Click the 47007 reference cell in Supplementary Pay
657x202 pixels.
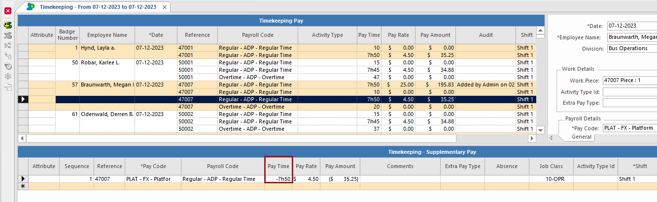[109, 179]
